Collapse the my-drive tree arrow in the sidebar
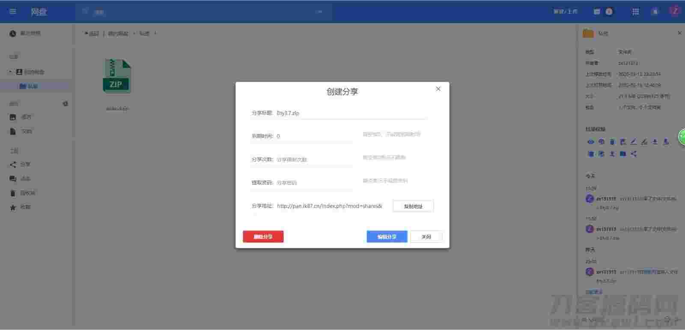This screenshot has width=685, height=330. (x=10, y=72)
